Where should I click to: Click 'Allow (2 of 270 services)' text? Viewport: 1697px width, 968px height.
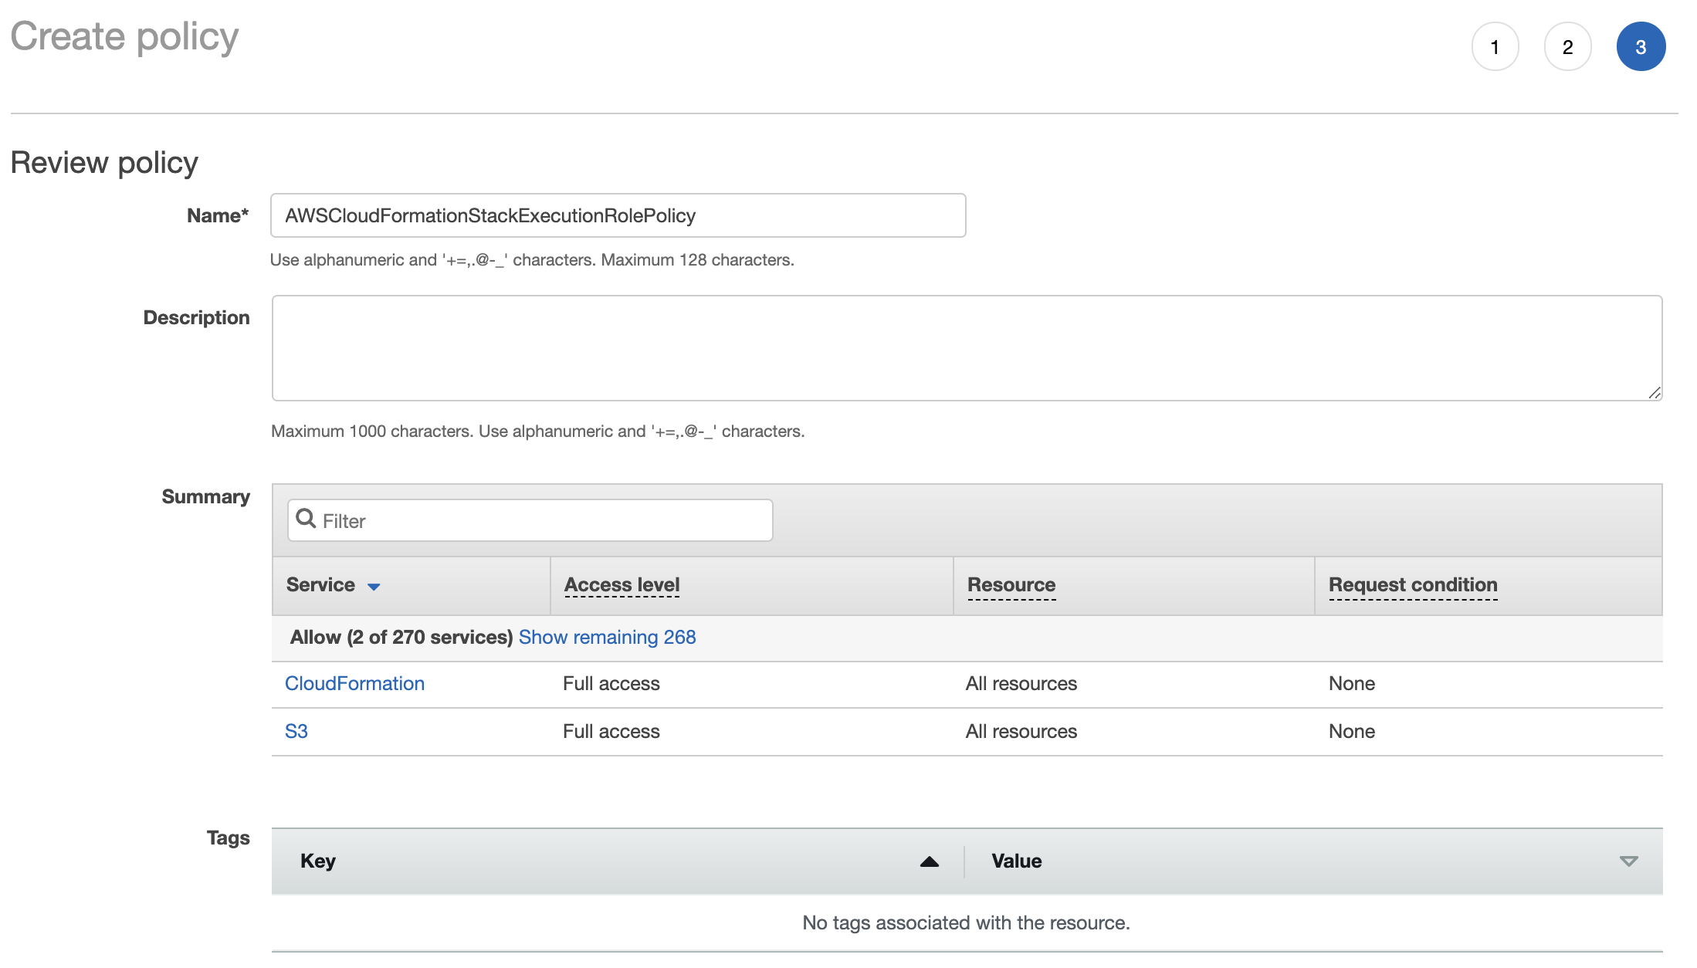[x=401, y=637]
